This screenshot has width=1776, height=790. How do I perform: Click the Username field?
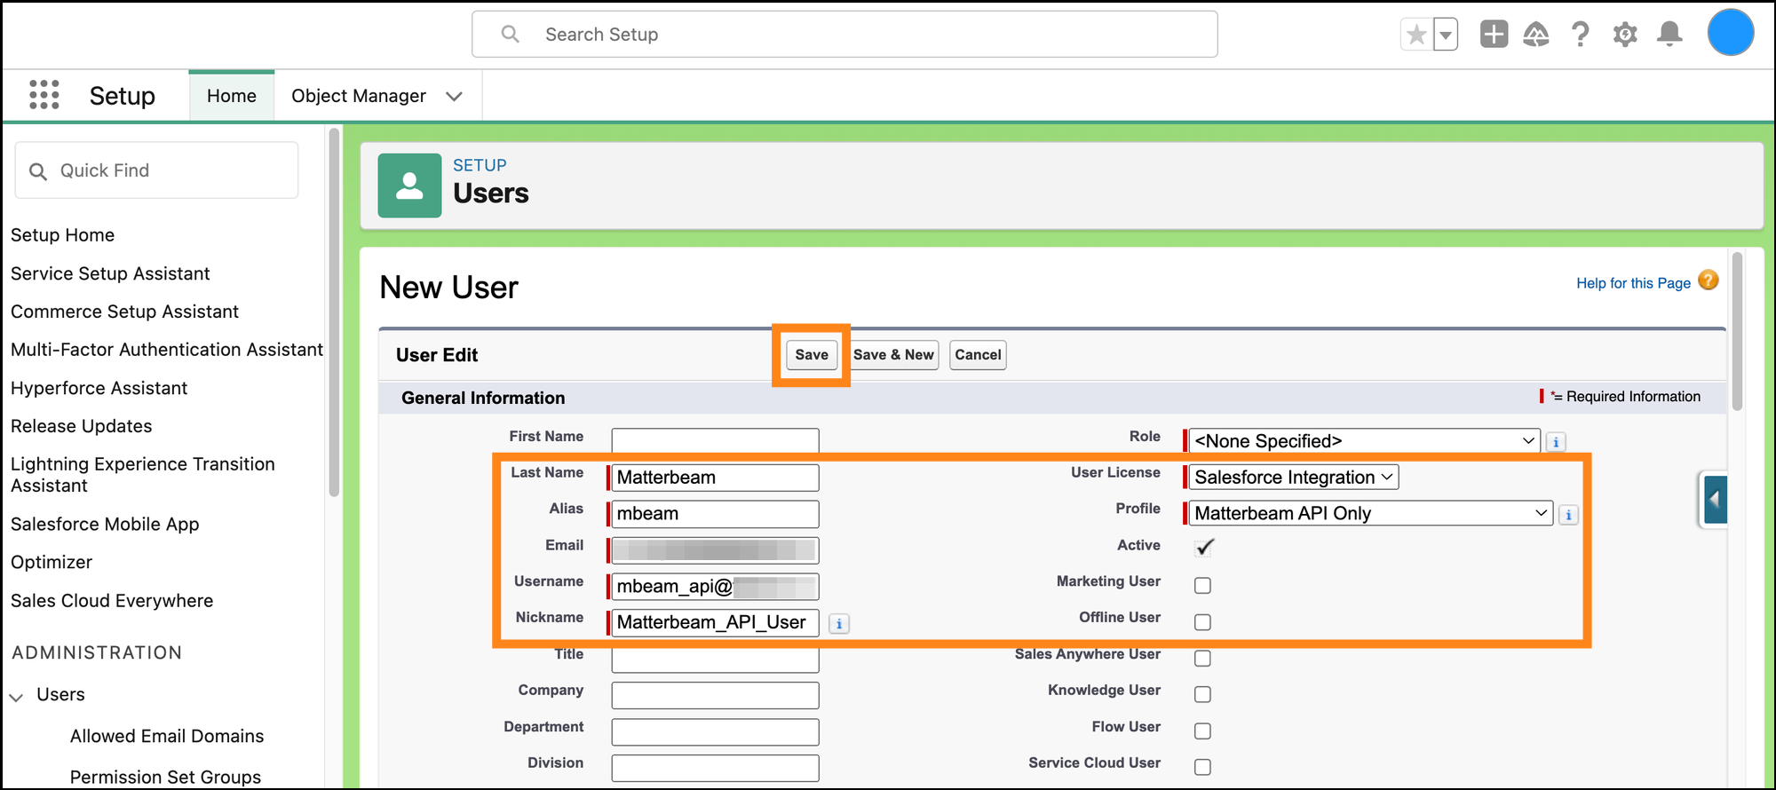pyautogui.click(x=715, y=587)
